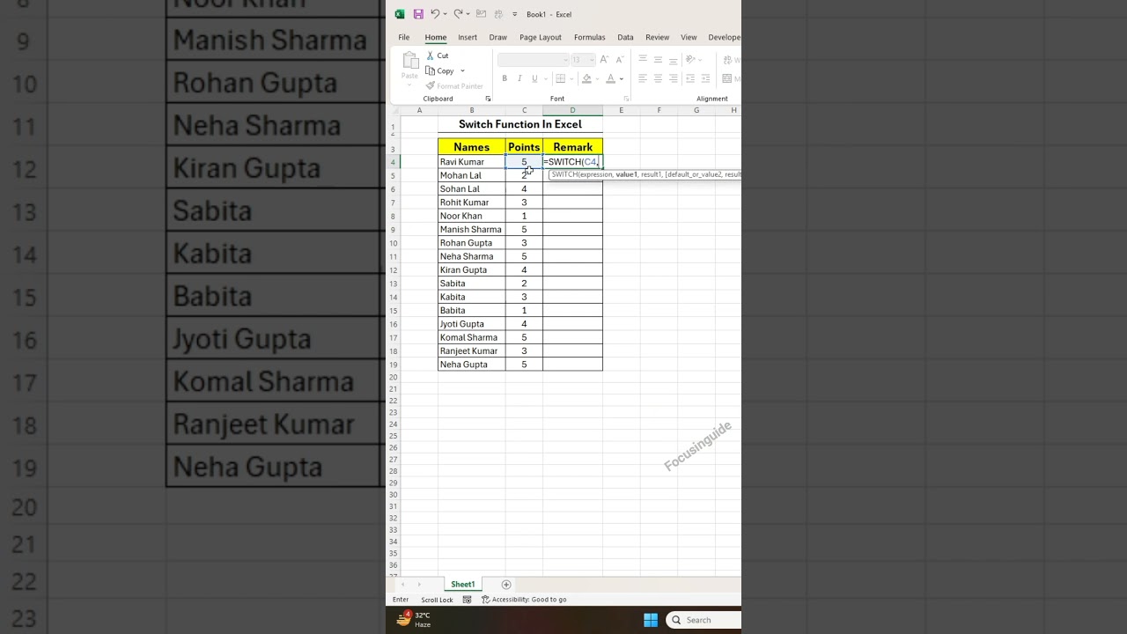Click the previous sheet navigation arrow
This screenshot has height=634, width=1127.
(403, 585)
